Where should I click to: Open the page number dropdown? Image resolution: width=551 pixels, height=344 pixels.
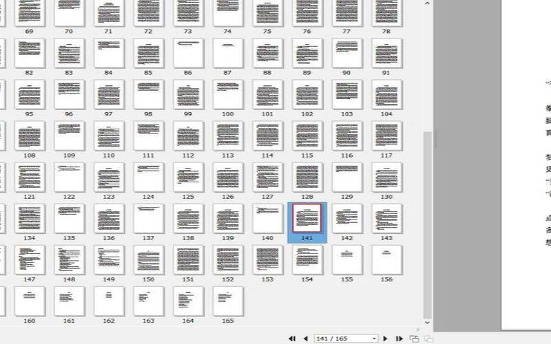click(374, 338)
